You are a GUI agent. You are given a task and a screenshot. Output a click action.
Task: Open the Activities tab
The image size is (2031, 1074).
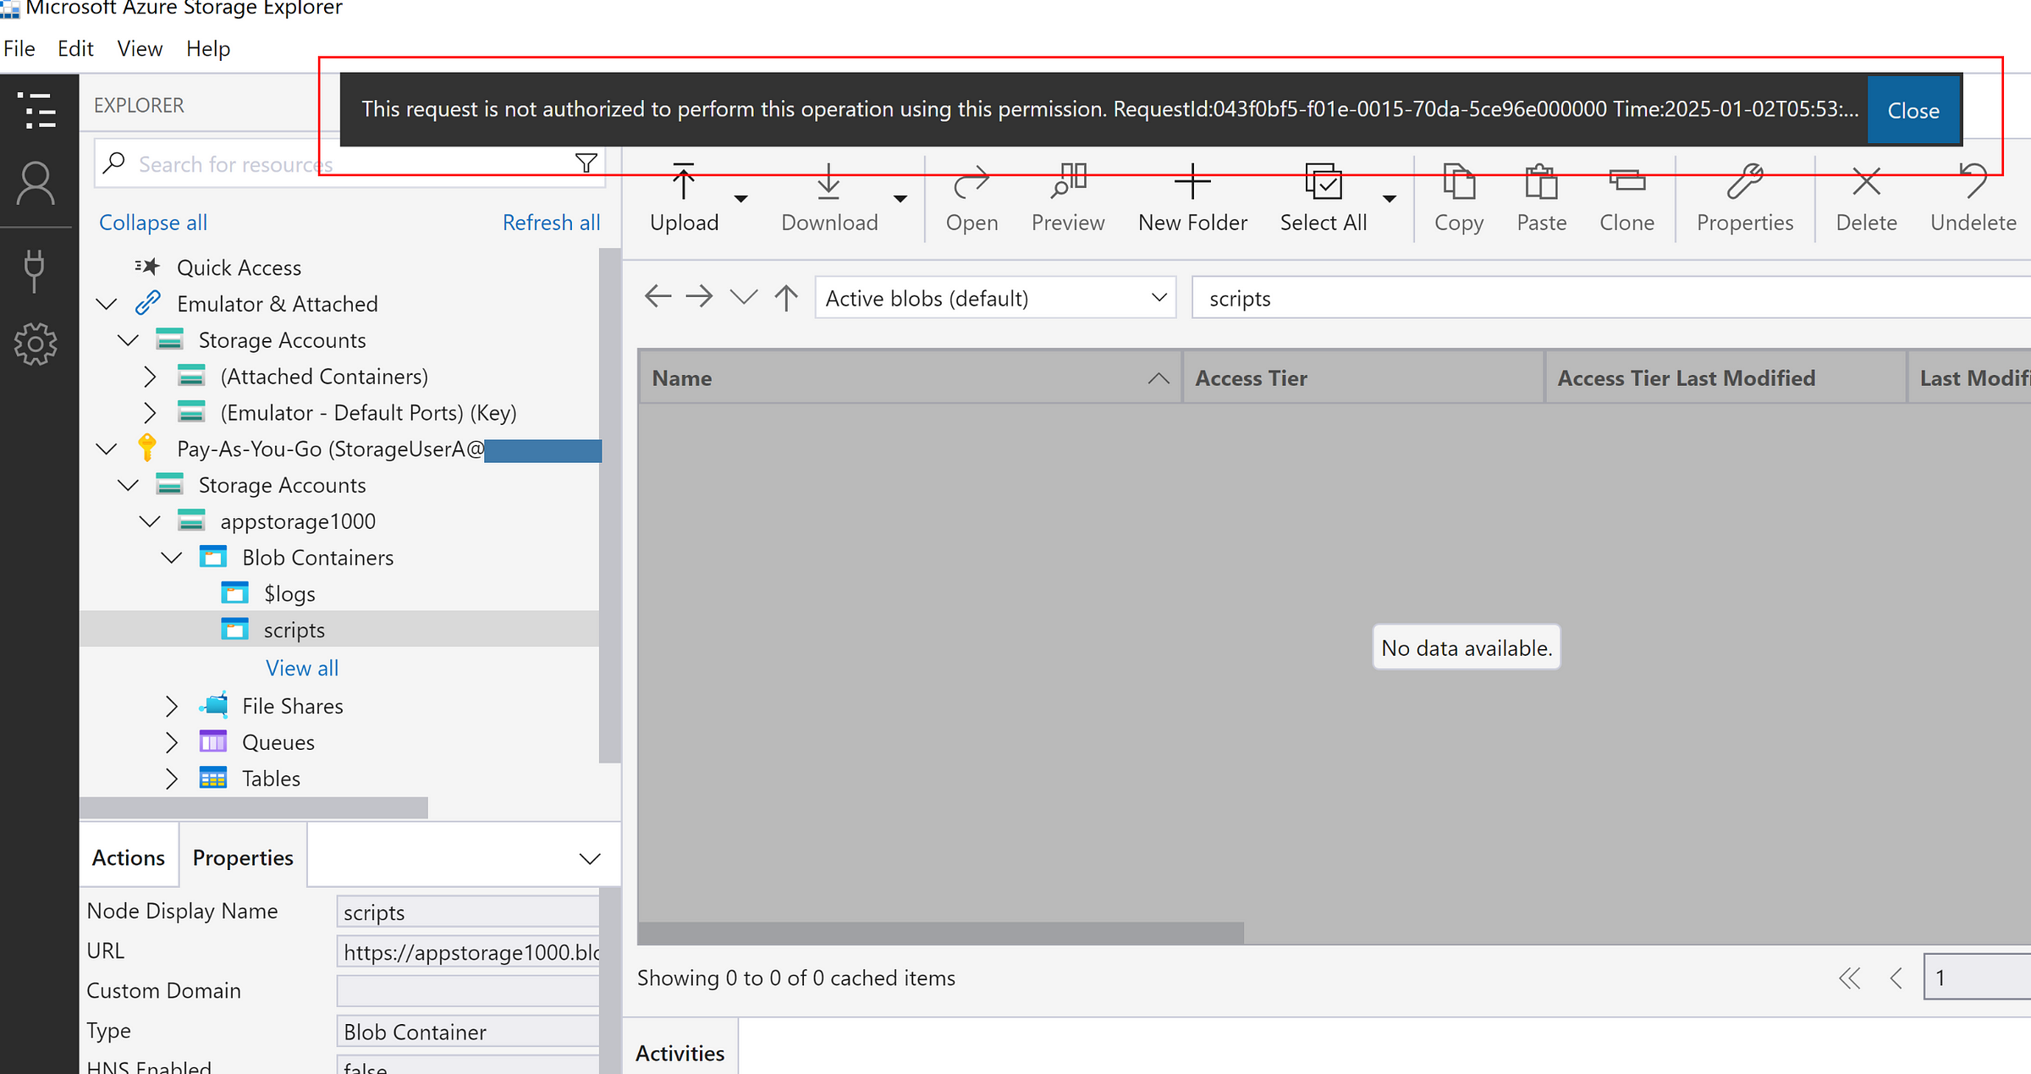680,1052
